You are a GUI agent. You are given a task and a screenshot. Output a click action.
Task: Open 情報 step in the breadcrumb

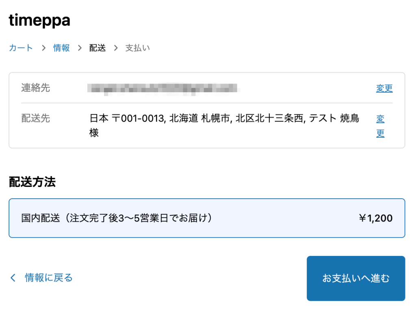pyautogui.click(x=61, y=48)
